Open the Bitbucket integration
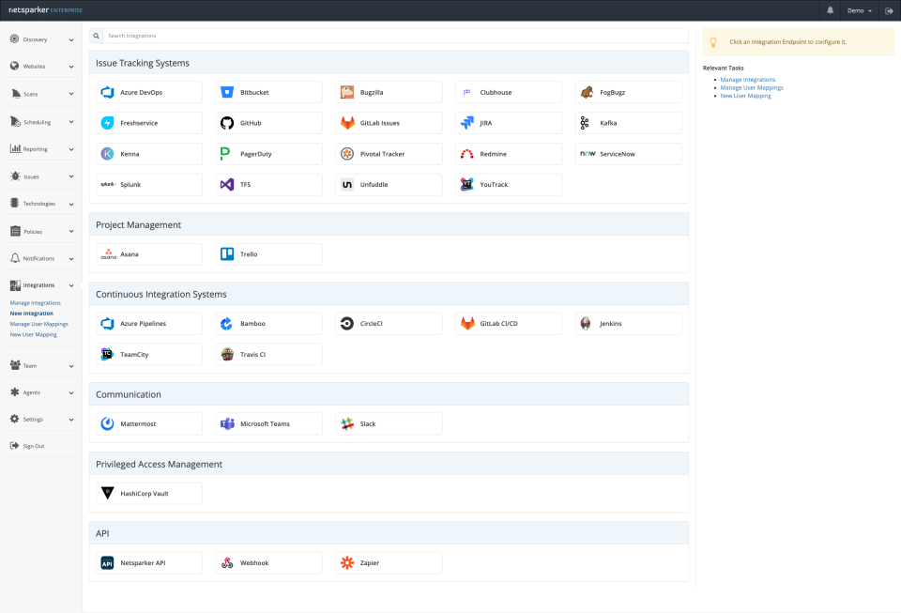901x613 pixels. 267,91
